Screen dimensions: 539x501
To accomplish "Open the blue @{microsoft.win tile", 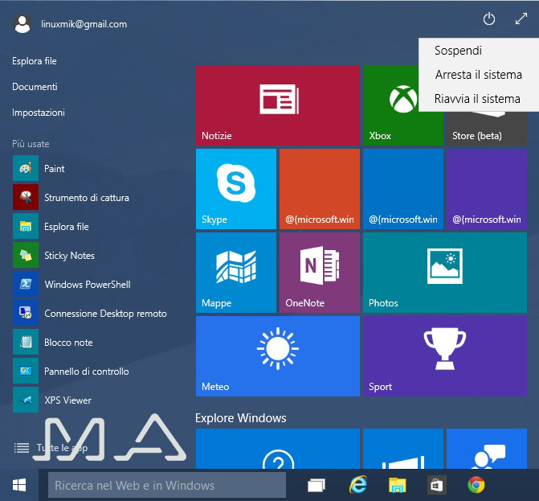I will click(403, 189).
